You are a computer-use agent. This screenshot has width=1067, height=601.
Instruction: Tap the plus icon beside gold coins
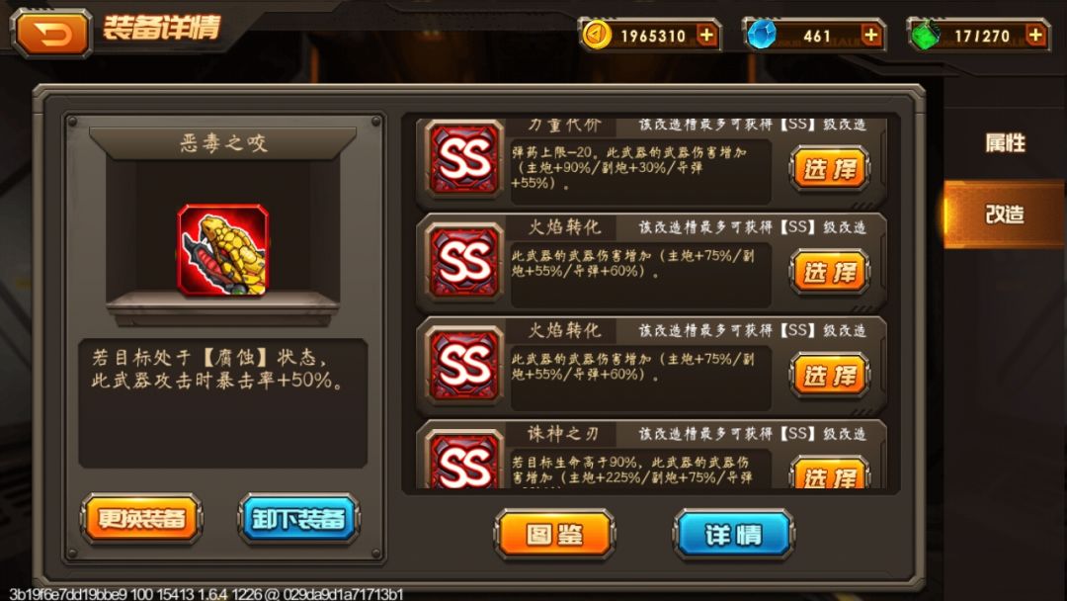[707, 35]
